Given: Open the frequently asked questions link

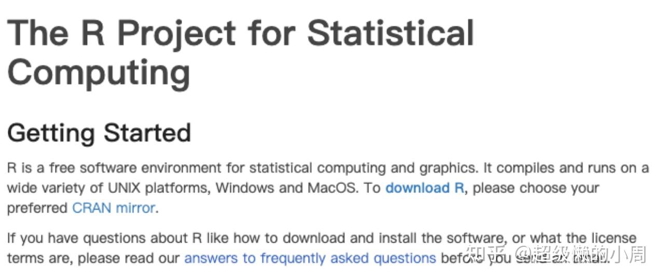Looking at the screenshot, I should tap(310, 258).
